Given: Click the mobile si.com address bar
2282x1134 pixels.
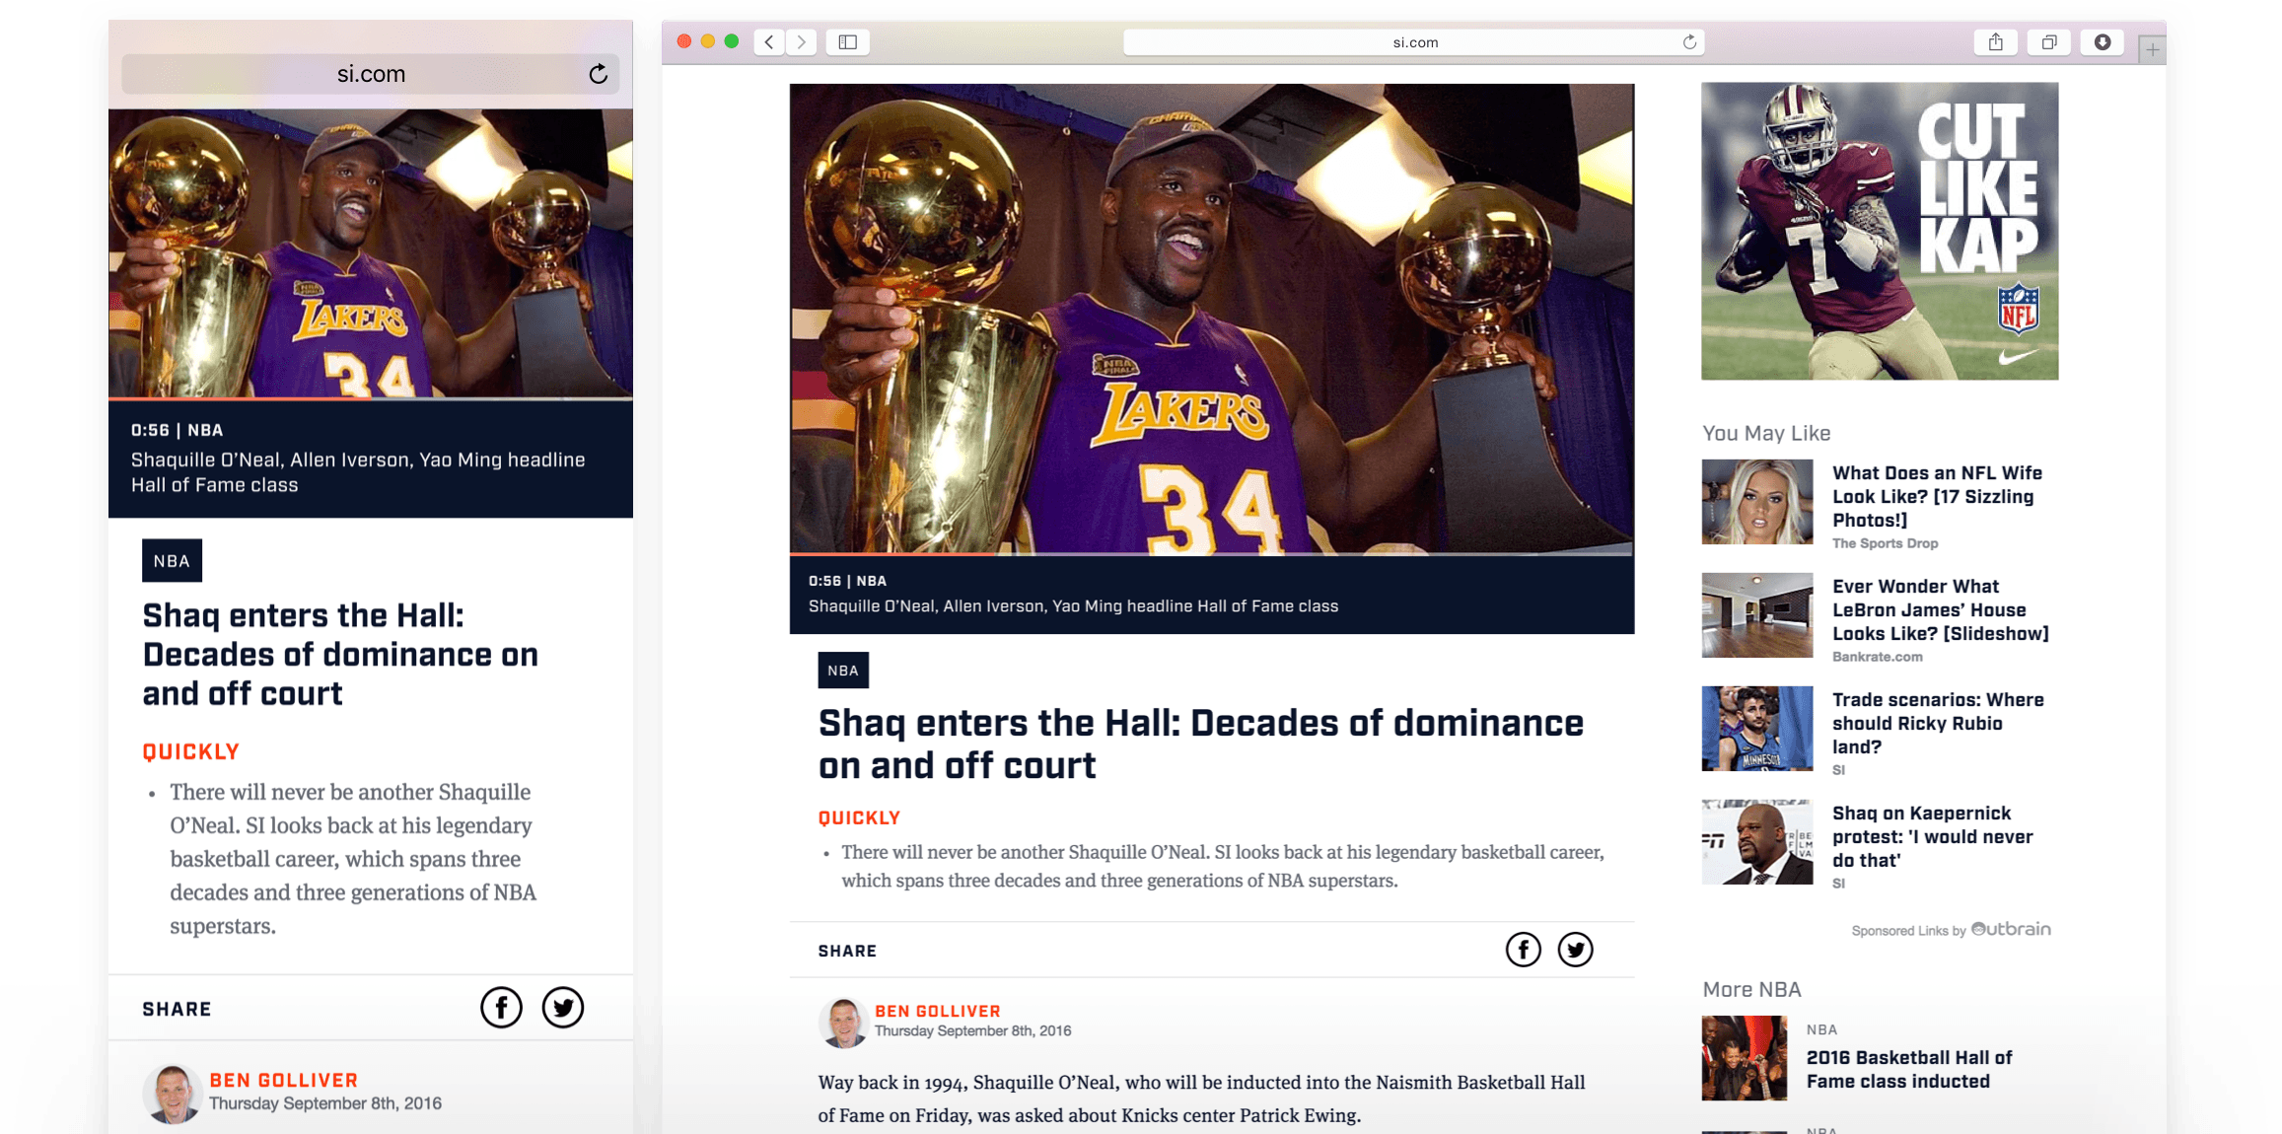Looking at the screenshot, I should (370, 74).
